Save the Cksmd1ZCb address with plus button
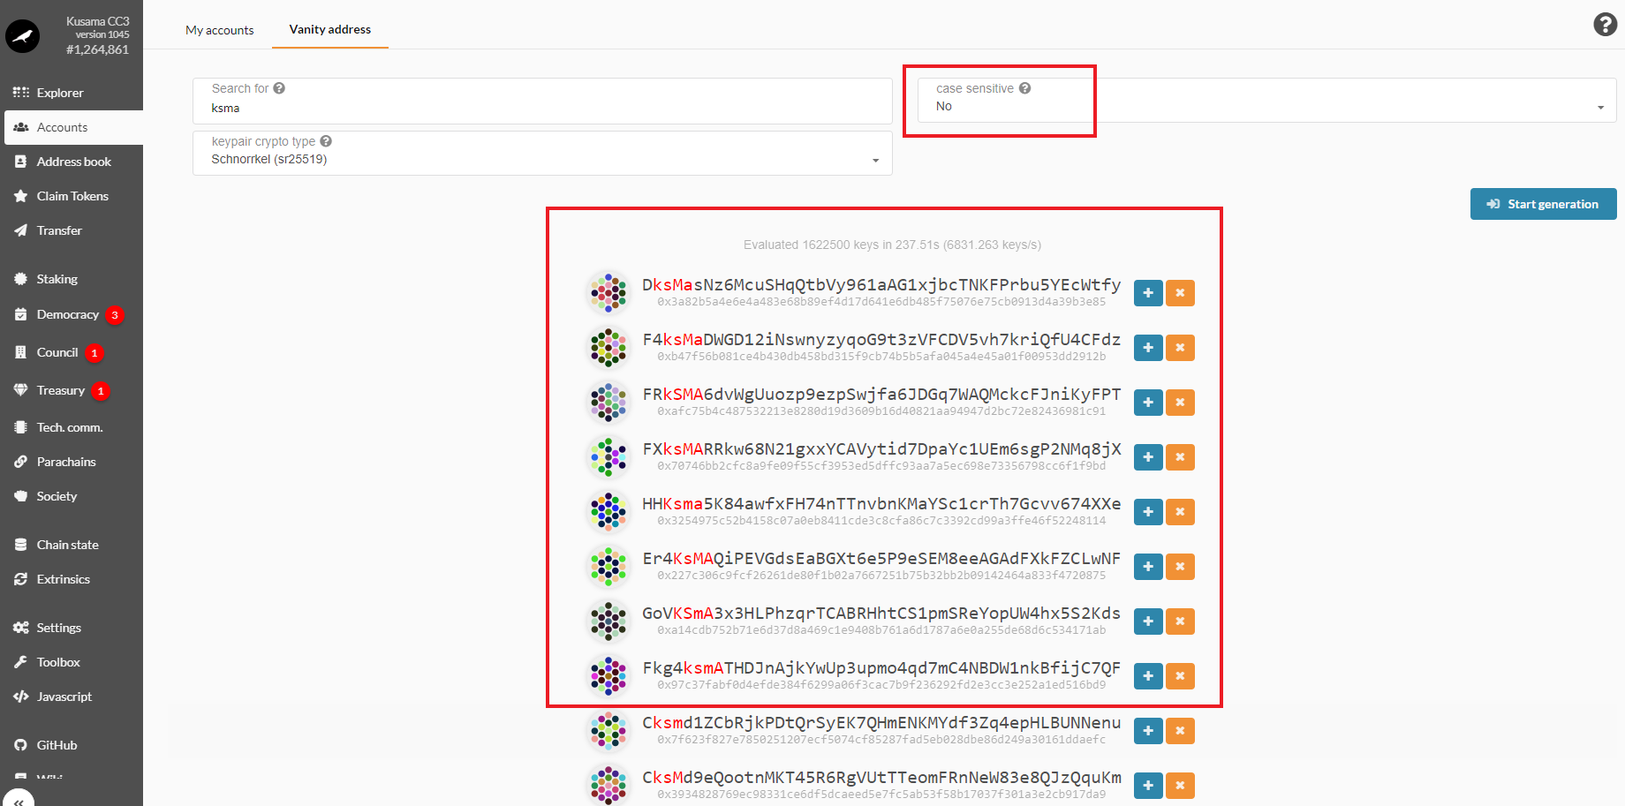The height and width of the screenshot is (806, 1625). [1147, 731]
